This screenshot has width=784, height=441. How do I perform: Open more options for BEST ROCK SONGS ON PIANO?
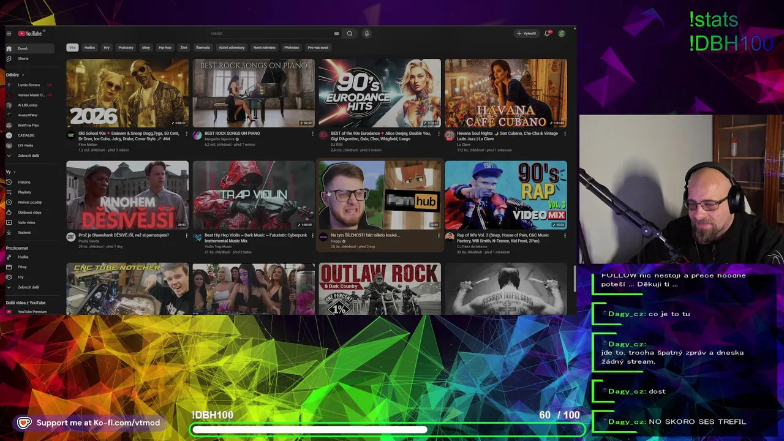coord(312,134)
